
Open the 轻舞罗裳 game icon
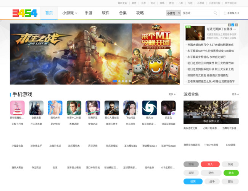tap(93, 108)
